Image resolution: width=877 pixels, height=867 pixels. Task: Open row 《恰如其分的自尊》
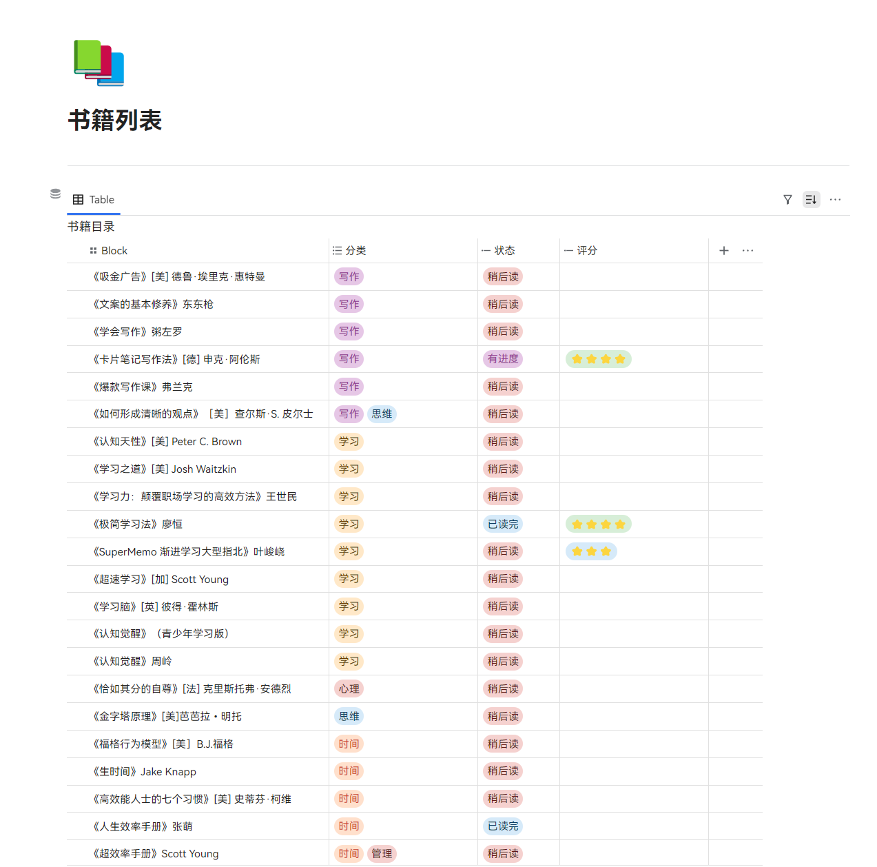[x=192, y=689]
